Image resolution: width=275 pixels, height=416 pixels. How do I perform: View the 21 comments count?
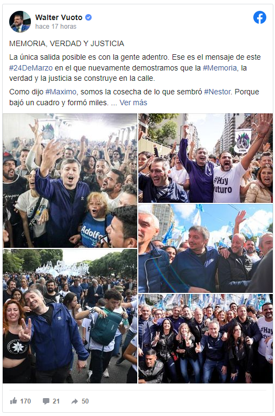coord(56,401)
